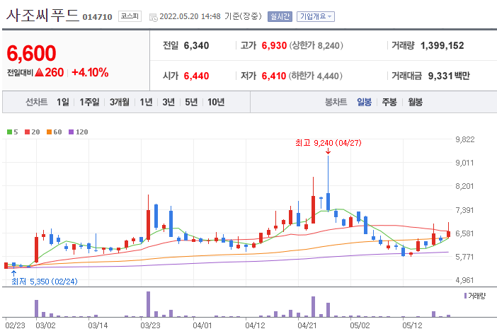Click the red 20-day moving average swatch
The width and height of the screenshot is (497, 336).
click(x=28, y=132)
